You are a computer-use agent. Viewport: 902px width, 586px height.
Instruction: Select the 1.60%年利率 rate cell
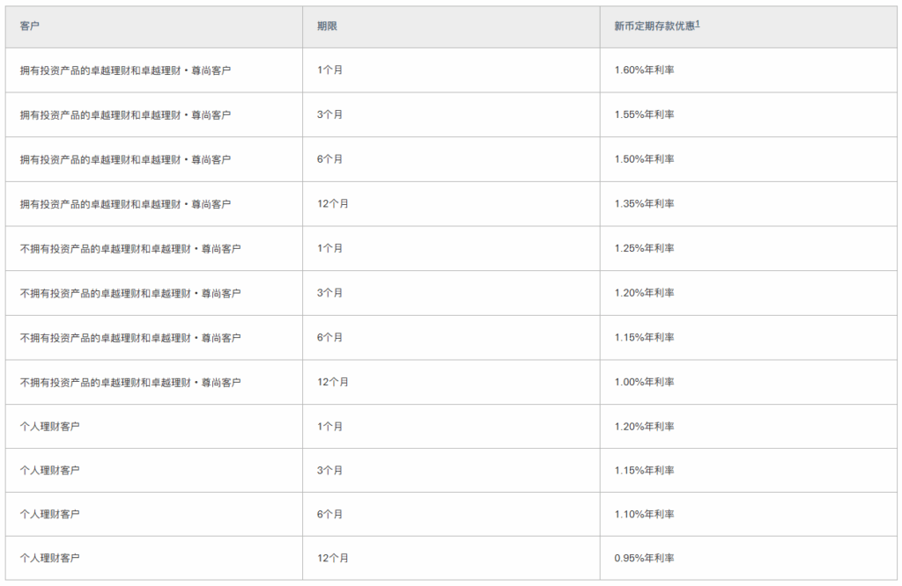click(644, 70)
